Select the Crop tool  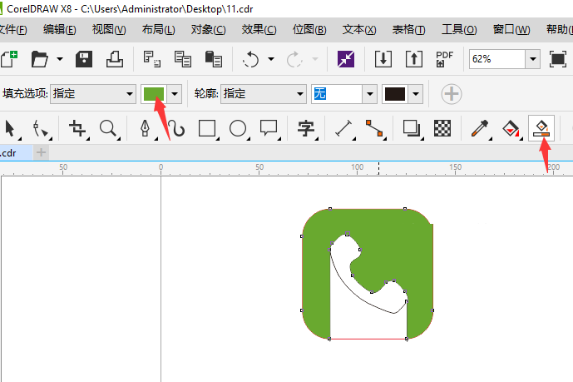point(78,129)
